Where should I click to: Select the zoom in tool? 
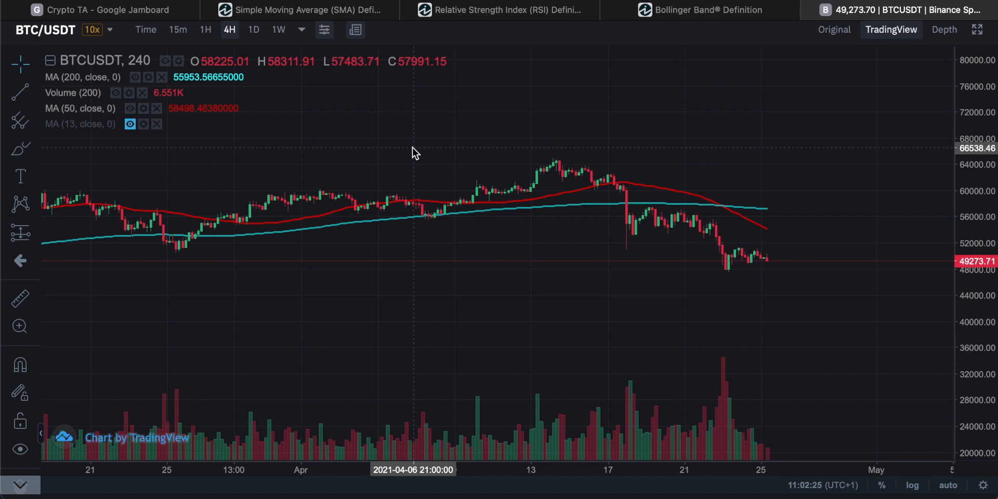click(20, 326)
